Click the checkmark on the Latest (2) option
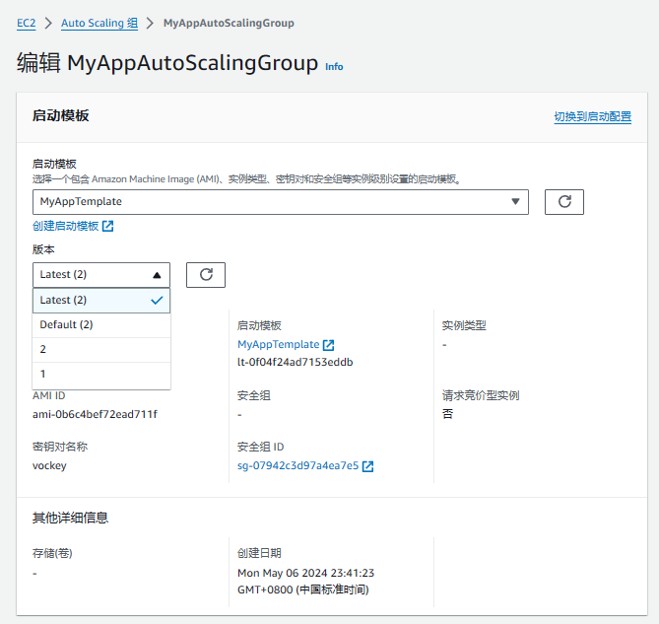This screenshot has height=624, width=659. pyautogui.click(x=157, y=301)
